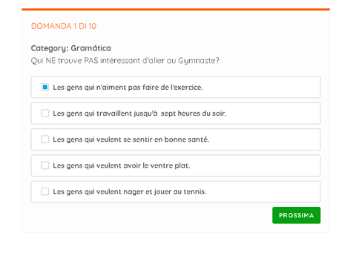Uncheck the checked box for n'aiment pas faire de l'exercice
This screenshot has width=356, height=267.
(45, 88)
